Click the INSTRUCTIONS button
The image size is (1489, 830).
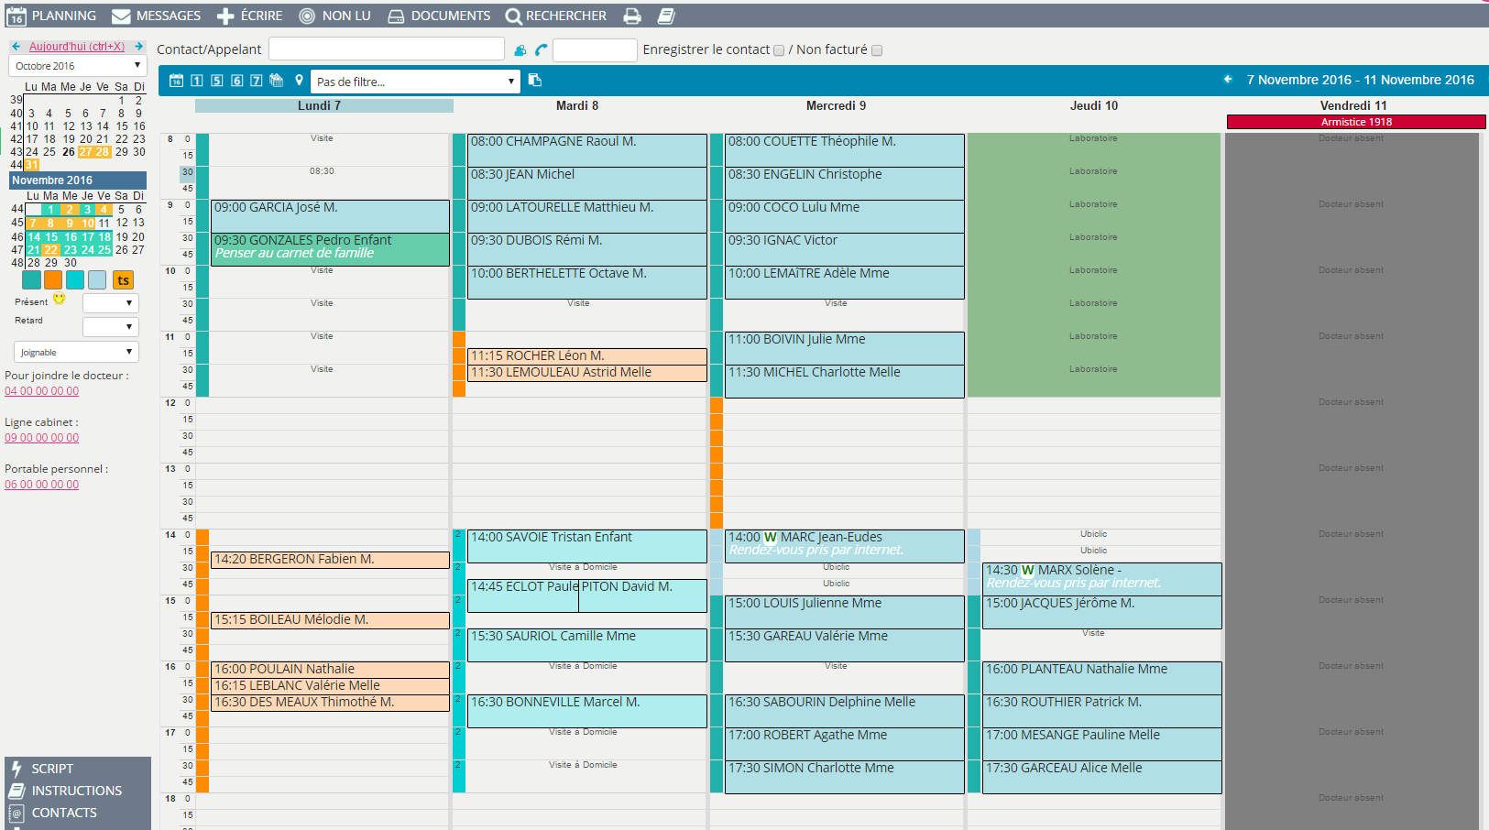coord(76,791)
